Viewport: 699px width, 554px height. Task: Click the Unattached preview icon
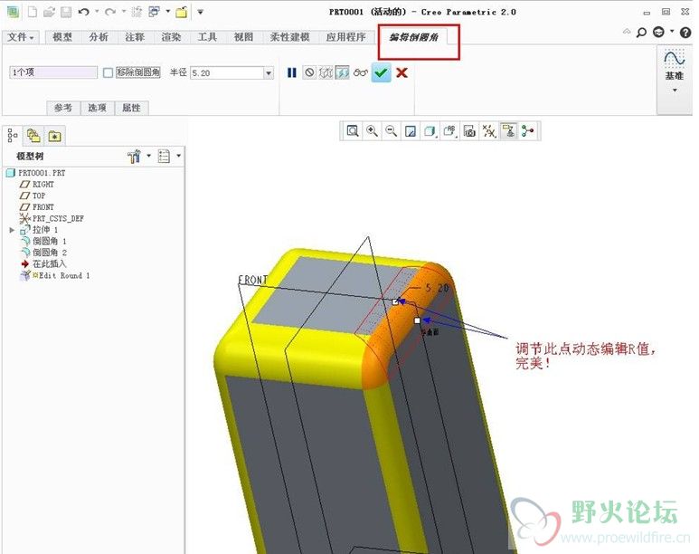pyautogui.click(x=326, y=72)
